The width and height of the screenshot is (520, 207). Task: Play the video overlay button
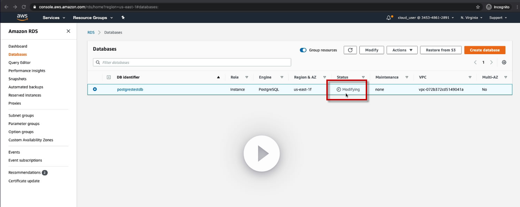(x=262, y=154)
